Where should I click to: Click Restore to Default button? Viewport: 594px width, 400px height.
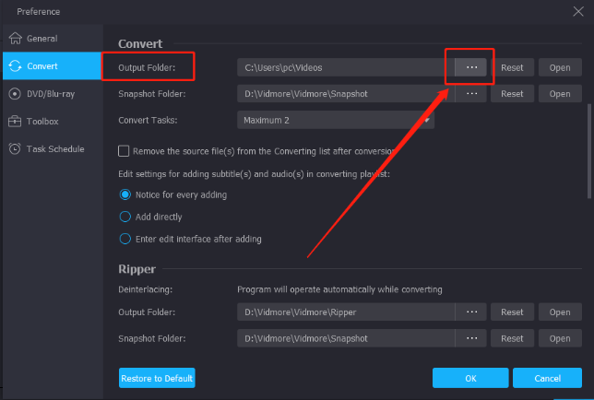click(157, 378)
